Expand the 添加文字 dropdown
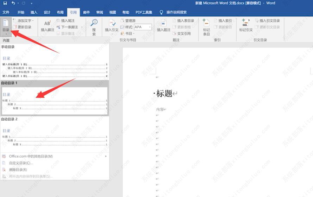The image size is (313, 197). (25, 21)
